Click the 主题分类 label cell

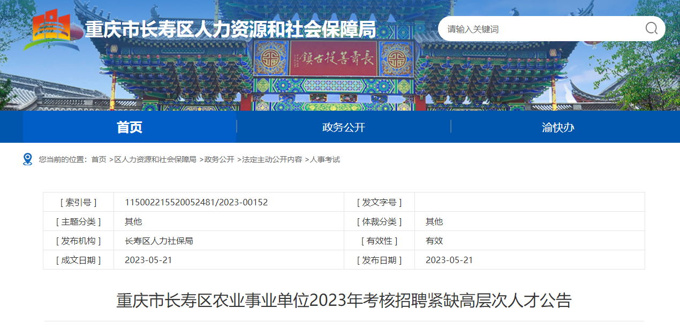pos(79,221)
